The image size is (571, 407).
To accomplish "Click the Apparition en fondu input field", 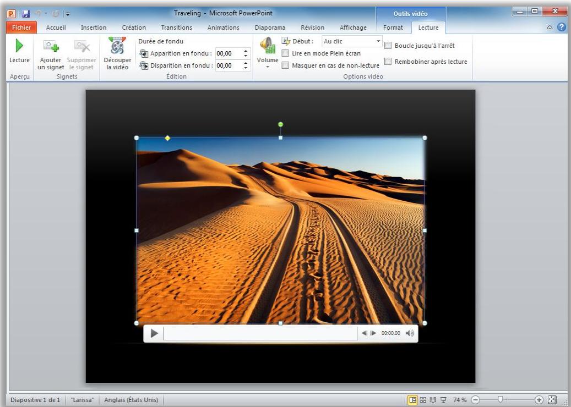I will [x=229, y=53].
